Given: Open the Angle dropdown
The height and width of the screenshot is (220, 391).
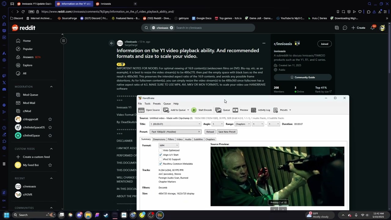Looking at the screenshot, I should [x=218, y=124].
